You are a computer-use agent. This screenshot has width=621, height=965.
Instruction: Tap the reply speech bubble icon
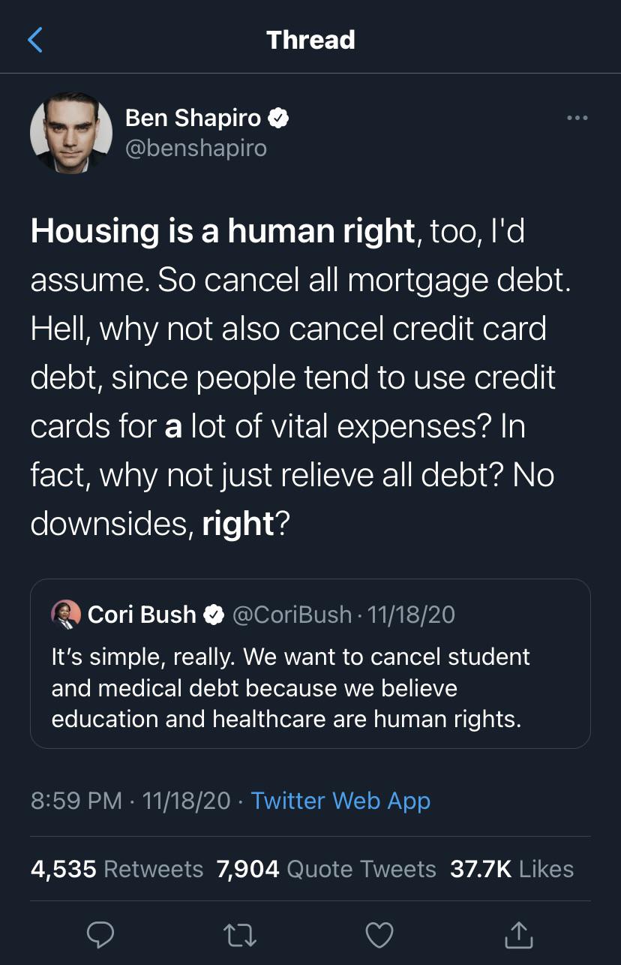[x=100, y=933]
